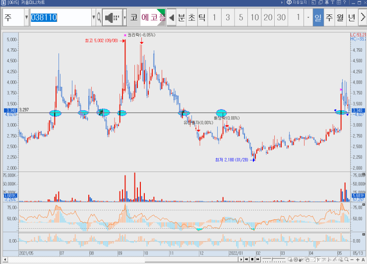The width and height of the screenshot is (367, 264).
Task: Click the 코 KOSDAQ market button
Action: [x=134, y=17]
